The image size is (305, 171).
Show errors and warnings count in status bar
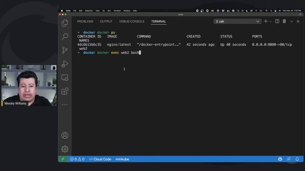pos(77,159)
